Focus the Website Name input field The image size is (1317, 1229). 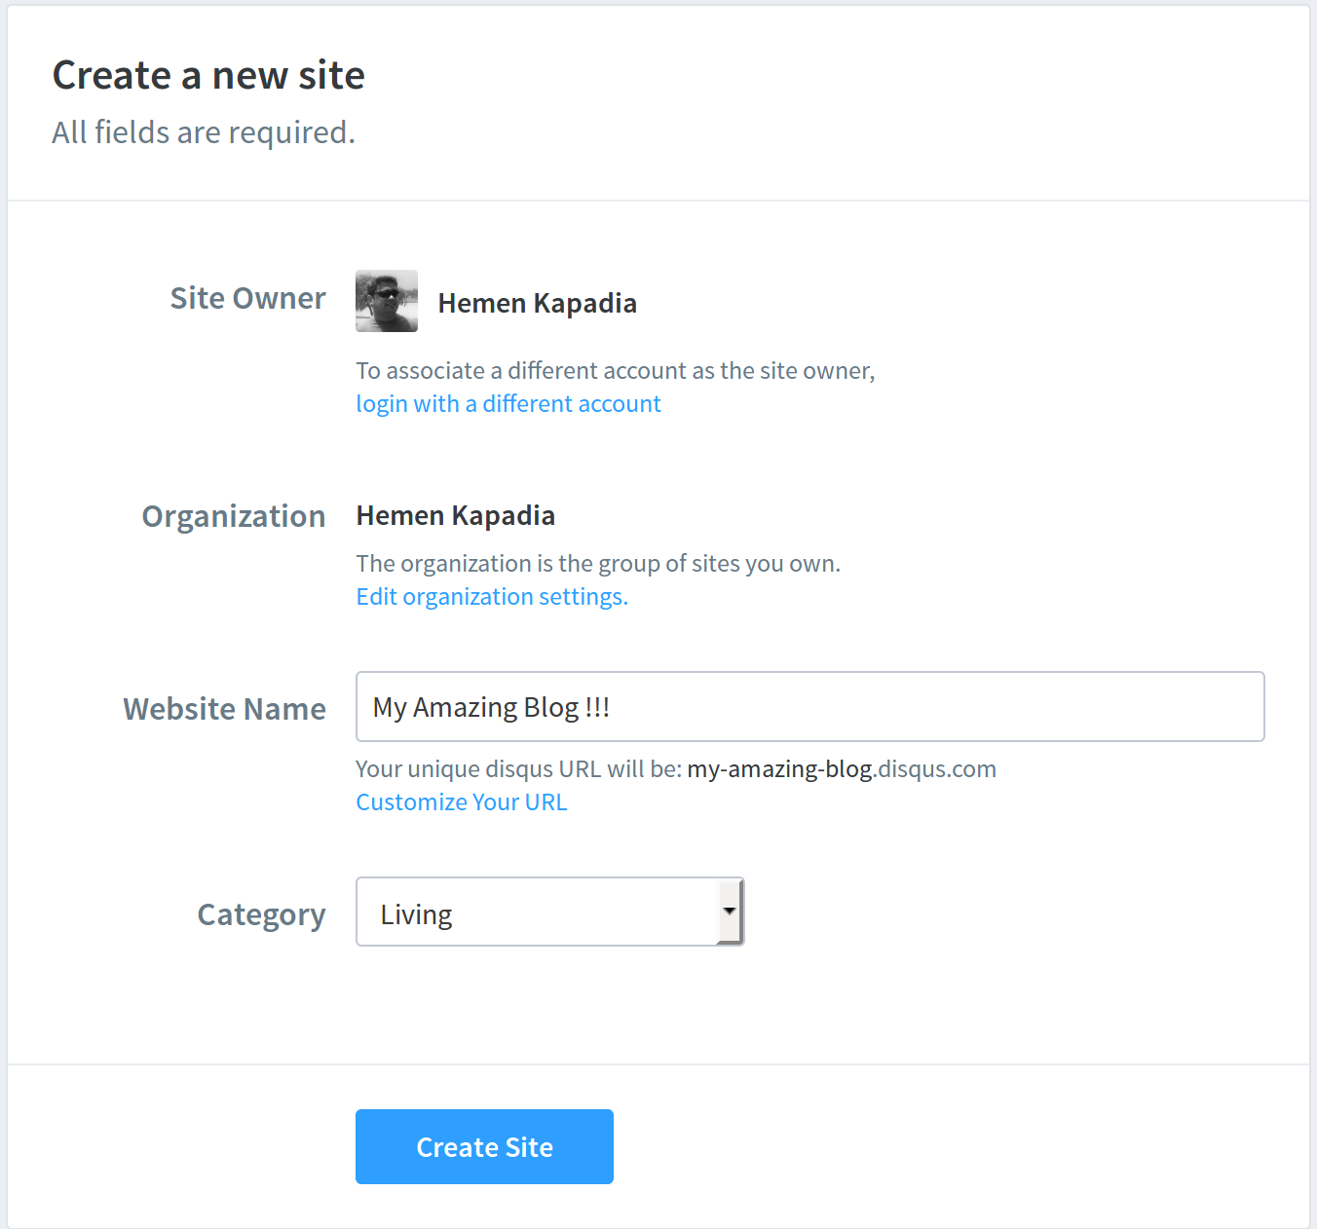coord(810,707)
